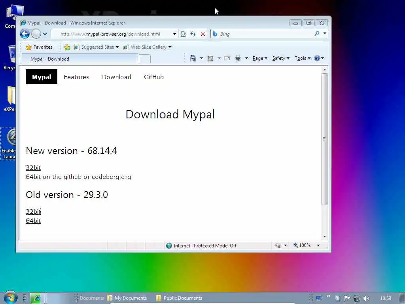Screen dimensions: 405x304
Task: Open the 100% zoom level button
Action: tap(302, 245)
